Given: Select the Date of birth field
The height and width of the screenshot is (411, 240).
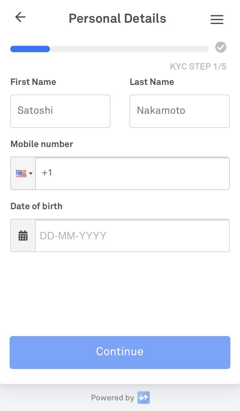Looking at the screenshot, I should pos(132,236).
